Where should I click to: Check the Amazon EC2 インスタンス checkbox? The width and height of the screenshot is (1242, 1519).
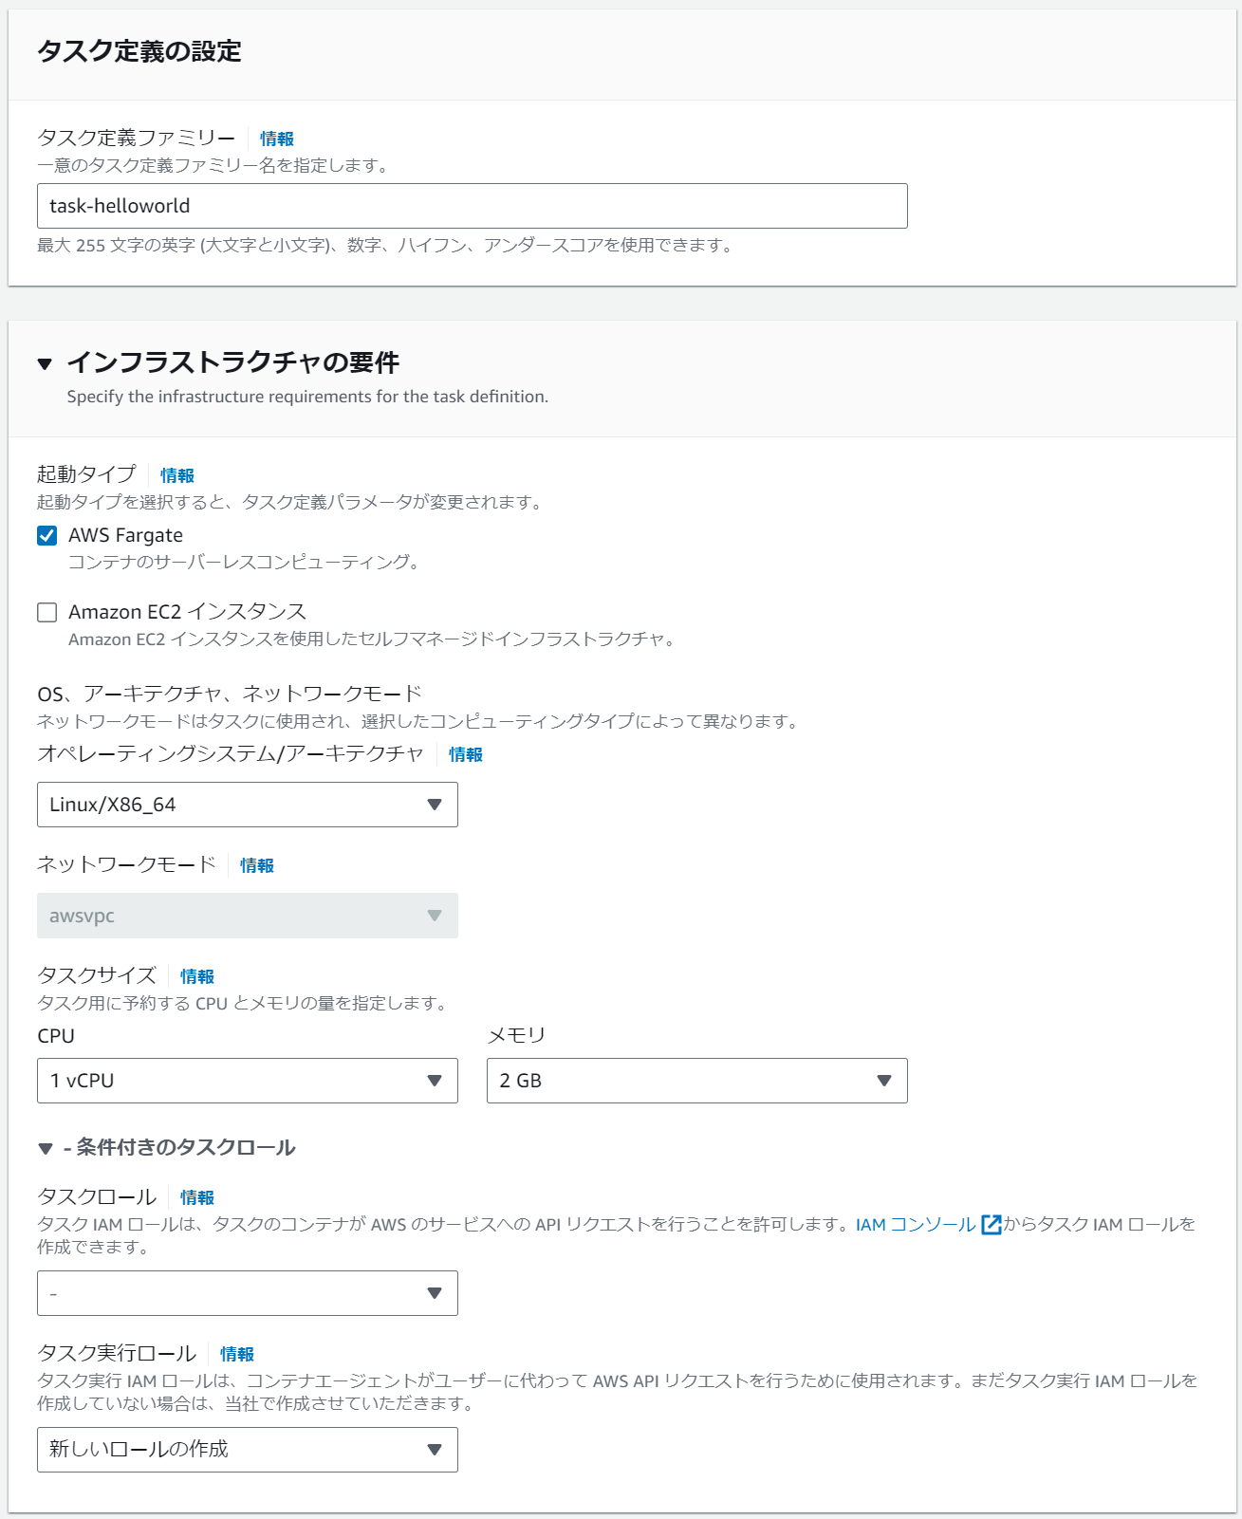pos(46,612)
